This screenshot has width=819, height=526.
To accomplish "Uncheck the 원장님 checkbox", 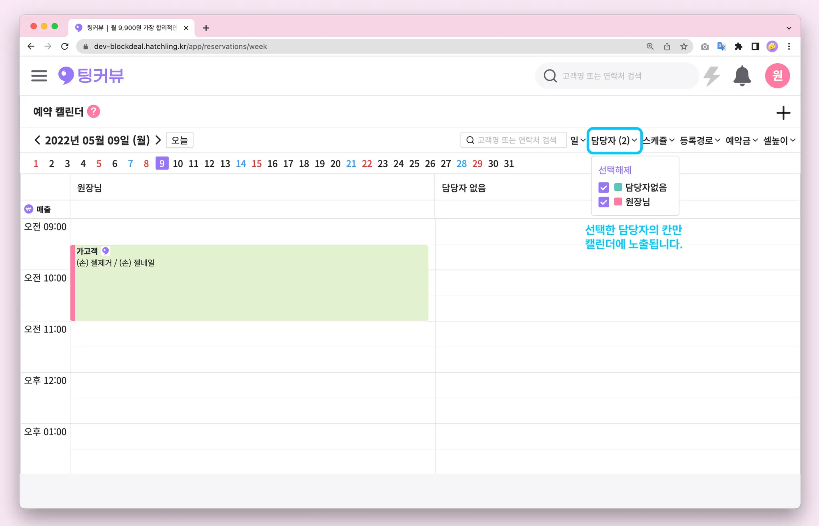I will point(603,202).
